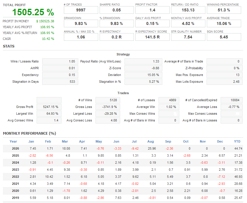Select the YTD column header

pos(237,141)
